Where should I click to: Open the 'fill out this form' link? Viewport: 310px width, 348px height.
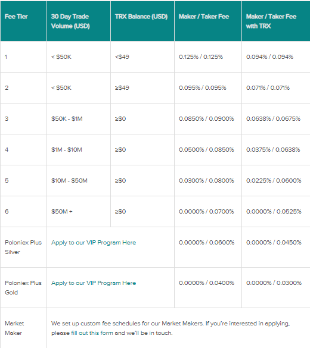pos(92,333)
